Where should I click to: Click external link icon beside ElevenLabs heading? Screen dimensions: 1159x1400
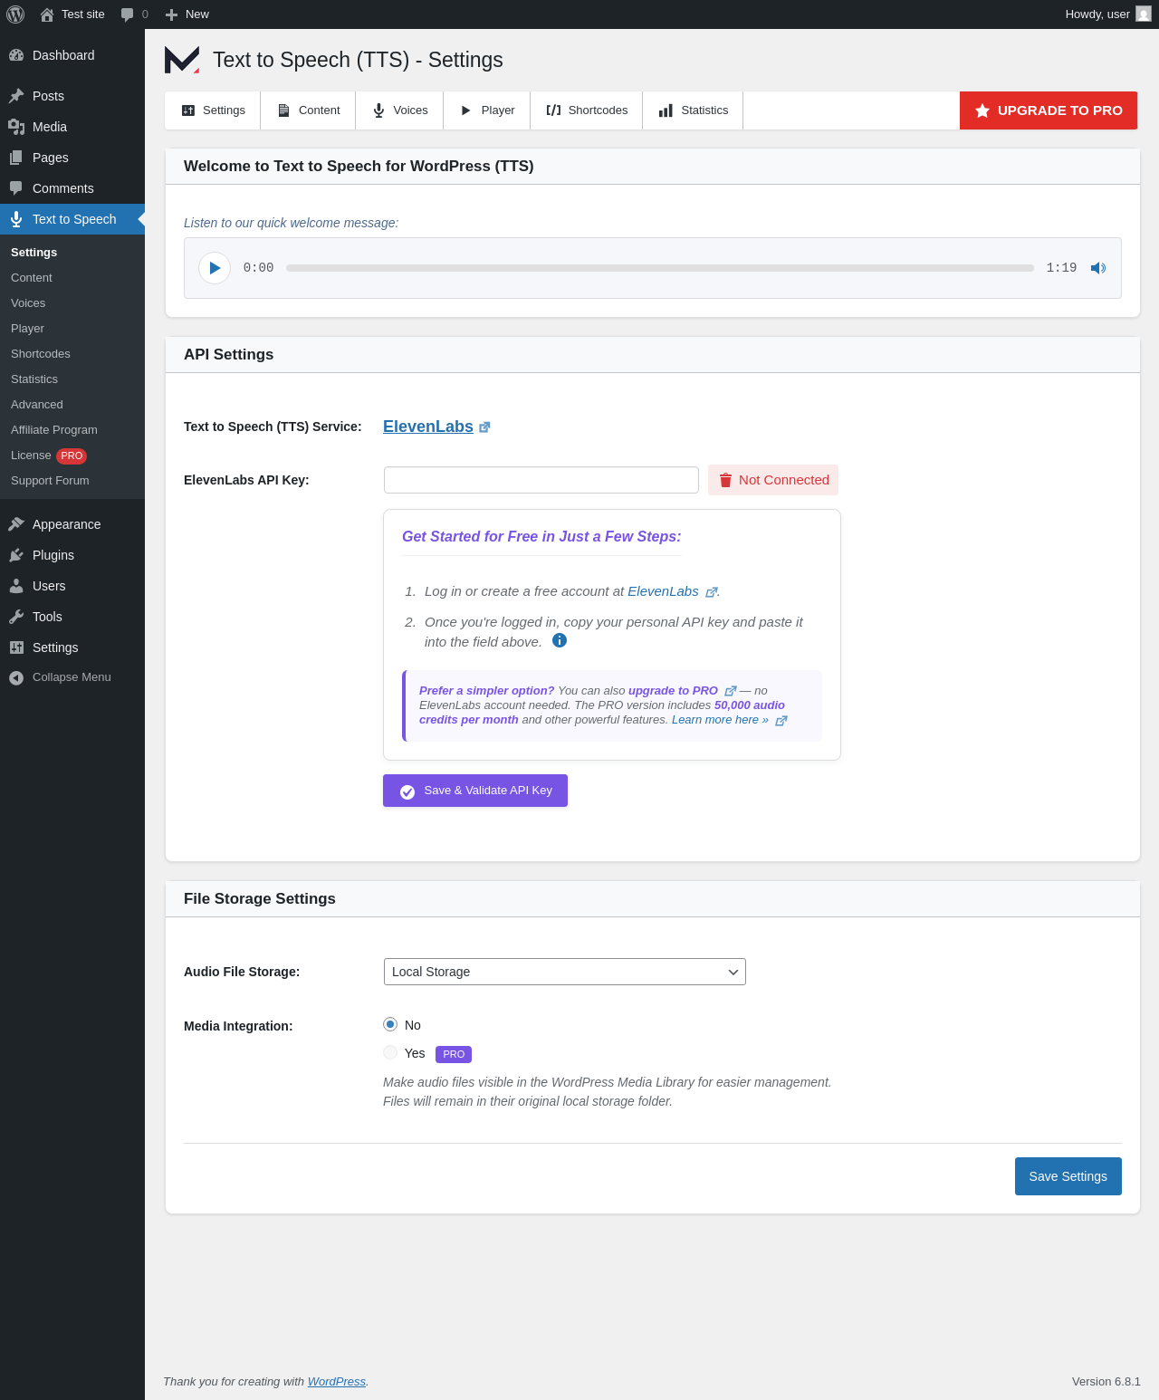coord(484,427)
